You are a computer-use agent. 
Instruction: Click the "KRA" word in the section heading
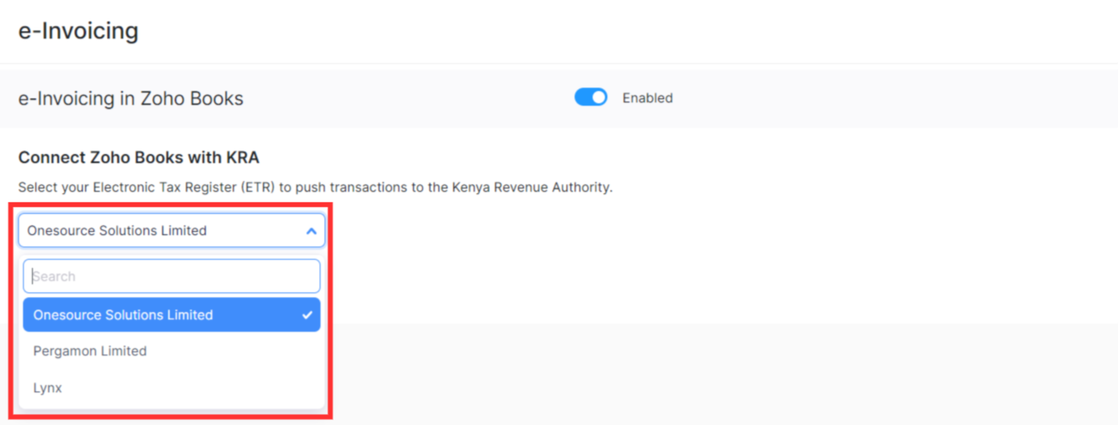242,157
